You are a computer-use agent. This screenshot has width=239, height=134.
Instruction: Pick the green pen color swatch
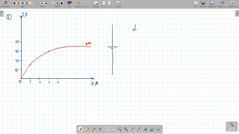[x=27, y=3]
